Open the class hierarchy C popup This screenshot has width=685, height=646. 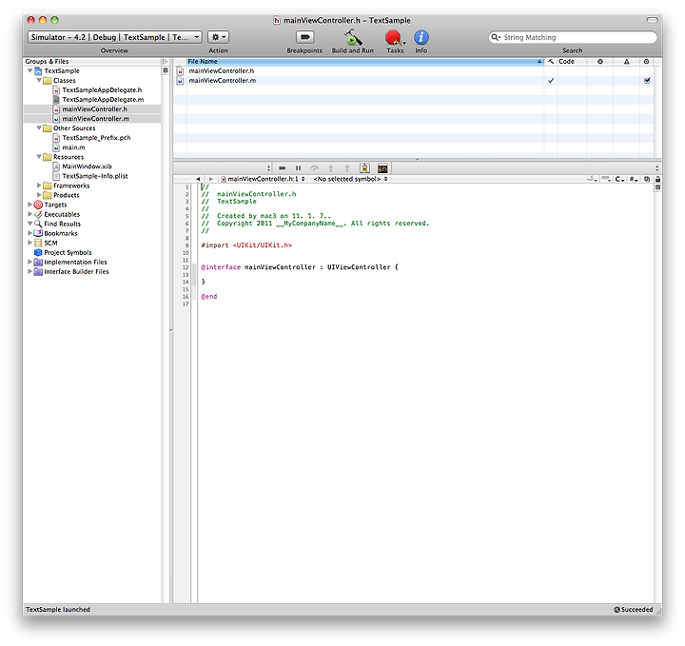click(x=619, y=179)
